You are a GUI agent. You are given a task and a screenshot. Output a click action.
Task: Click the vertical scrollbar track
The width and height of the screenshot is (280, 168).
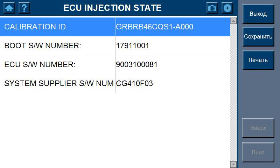234,92
